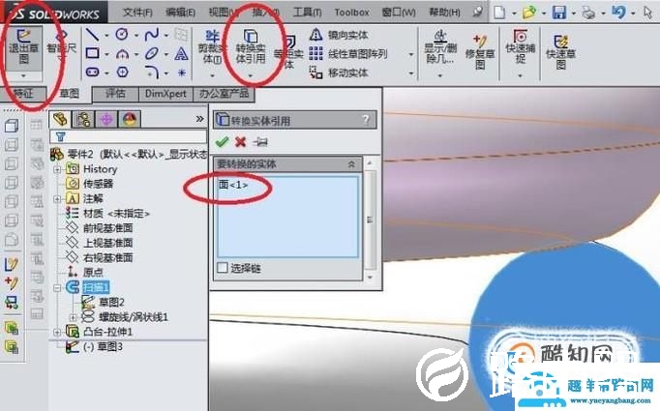The height and width of the screenshot is (411, 660).
Task: Select the Circle sketch tool
Action: pos(122,34)
